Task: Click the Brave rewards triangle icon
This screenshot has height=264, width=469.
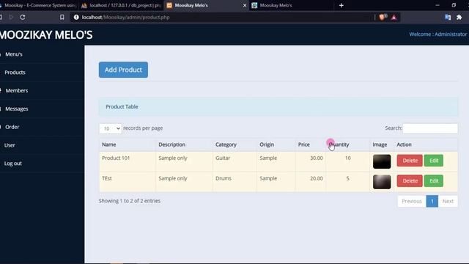Action: [394, 18]
